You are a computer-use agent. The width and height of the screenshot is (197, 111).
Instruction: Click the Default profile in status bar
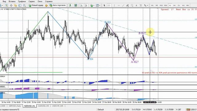(101, 109)
